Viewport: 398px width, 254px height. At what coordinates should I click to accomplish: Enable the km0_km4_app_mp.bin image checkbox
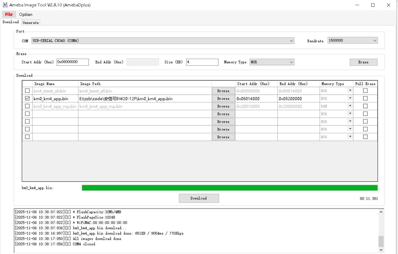[x=27, y=106]
